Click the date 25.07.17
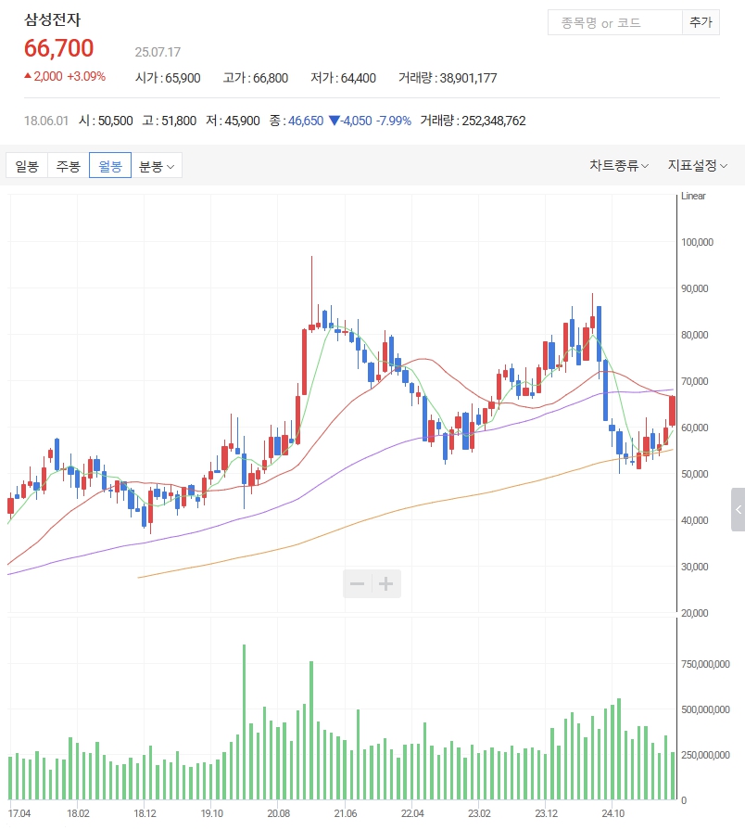The width and height of the screenshot is (745, 830). point(158,52)
